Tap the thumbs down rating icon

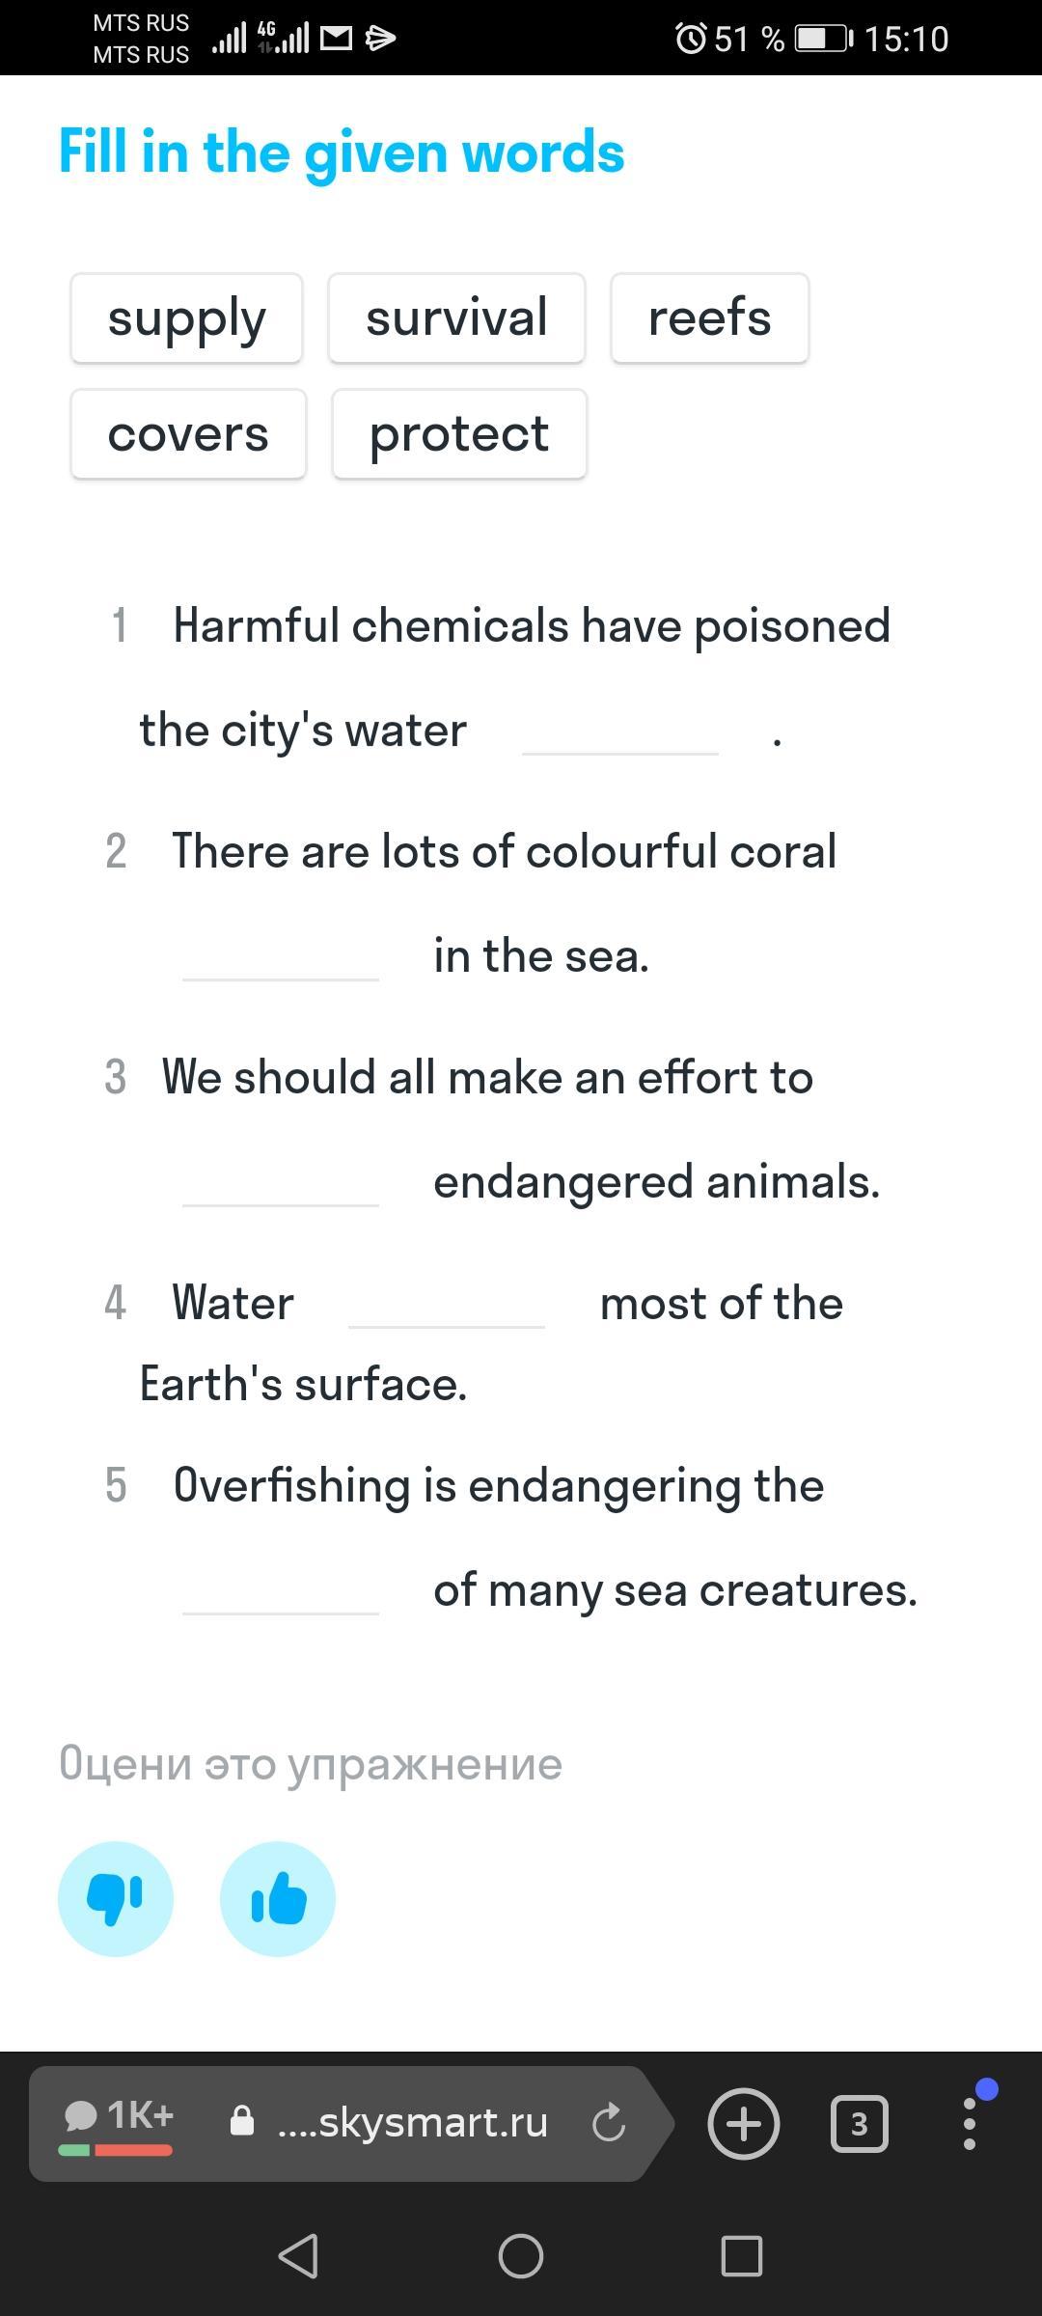(116, 1898)
